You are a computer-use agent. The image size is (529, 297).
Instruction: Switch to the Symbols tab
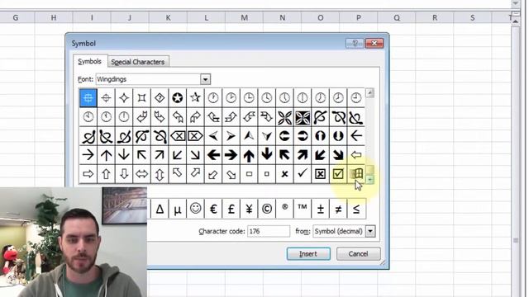90,62
